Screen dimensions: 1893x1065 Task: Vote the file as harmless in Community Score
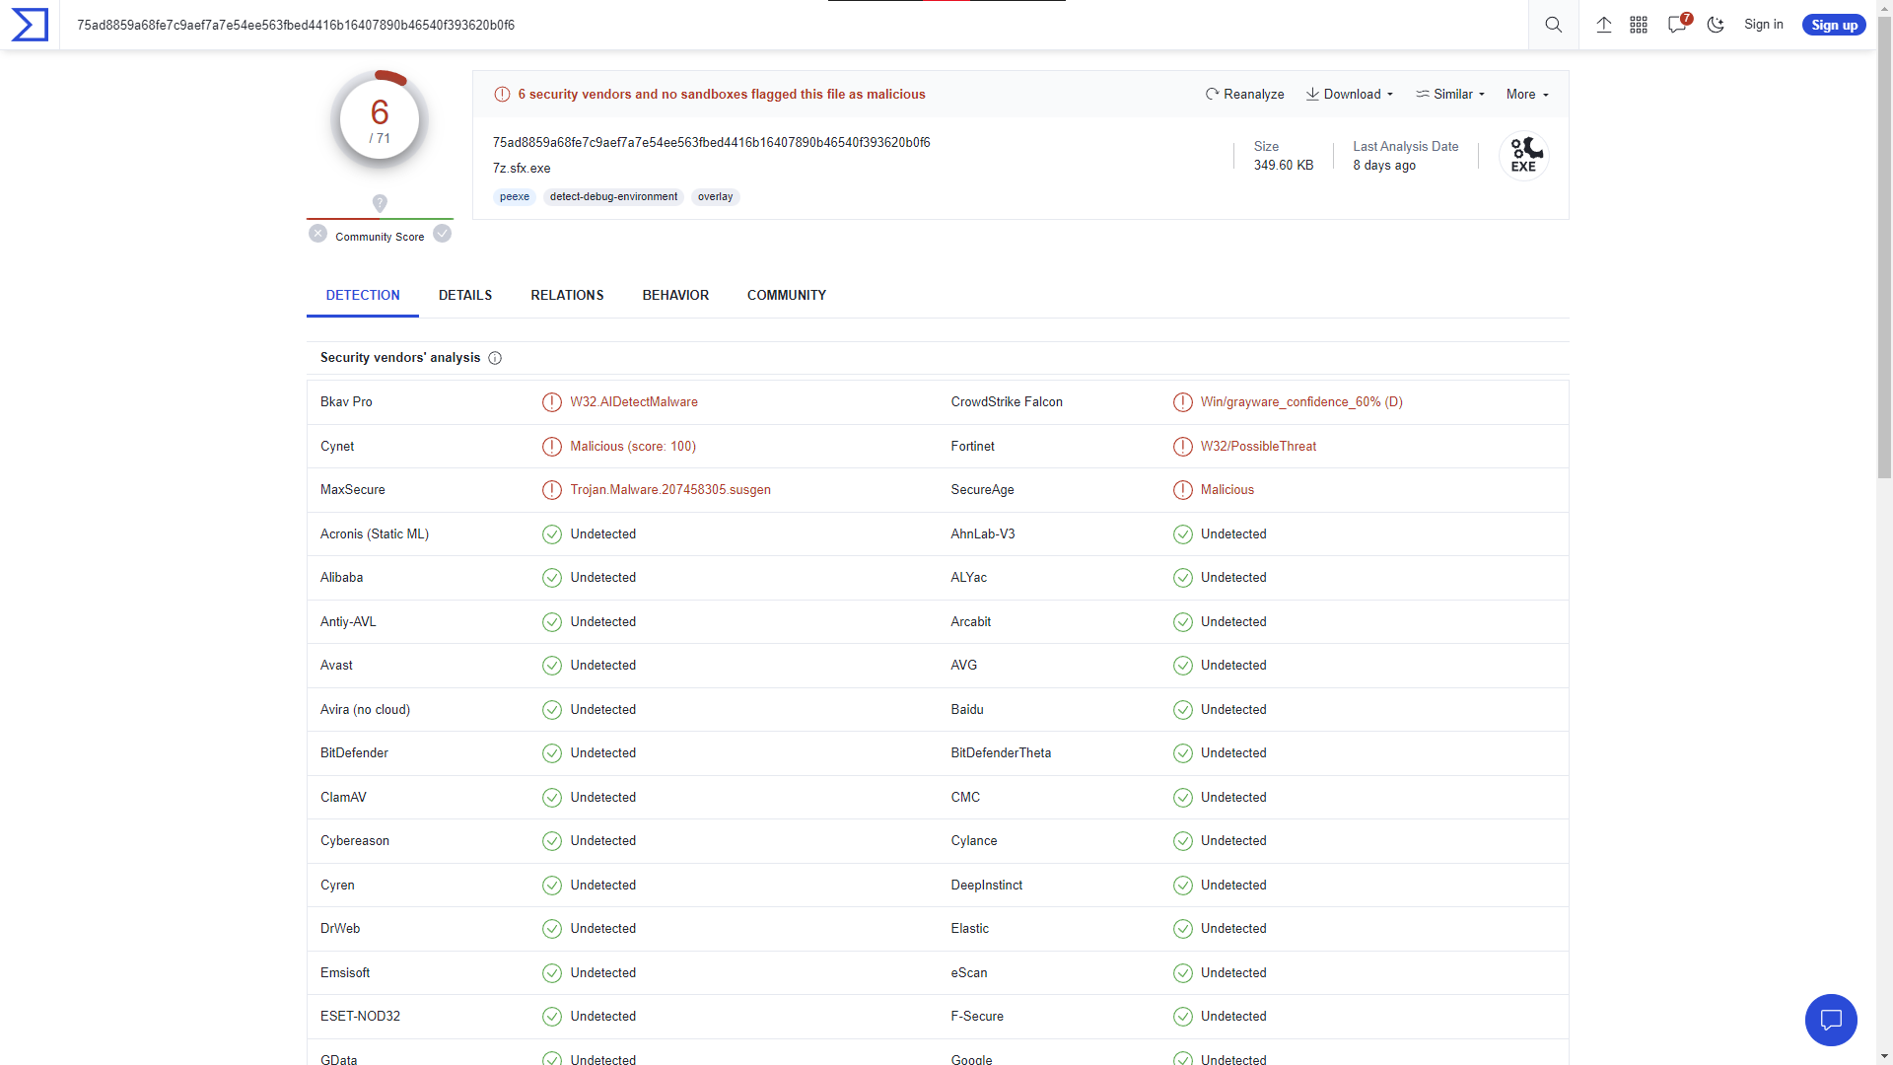click(442, 233)
